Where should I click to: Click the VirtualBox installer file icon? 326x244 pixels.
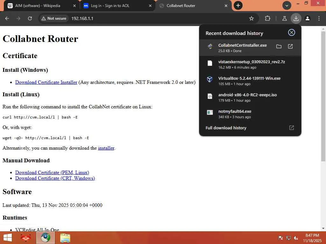tap(210, 79)
